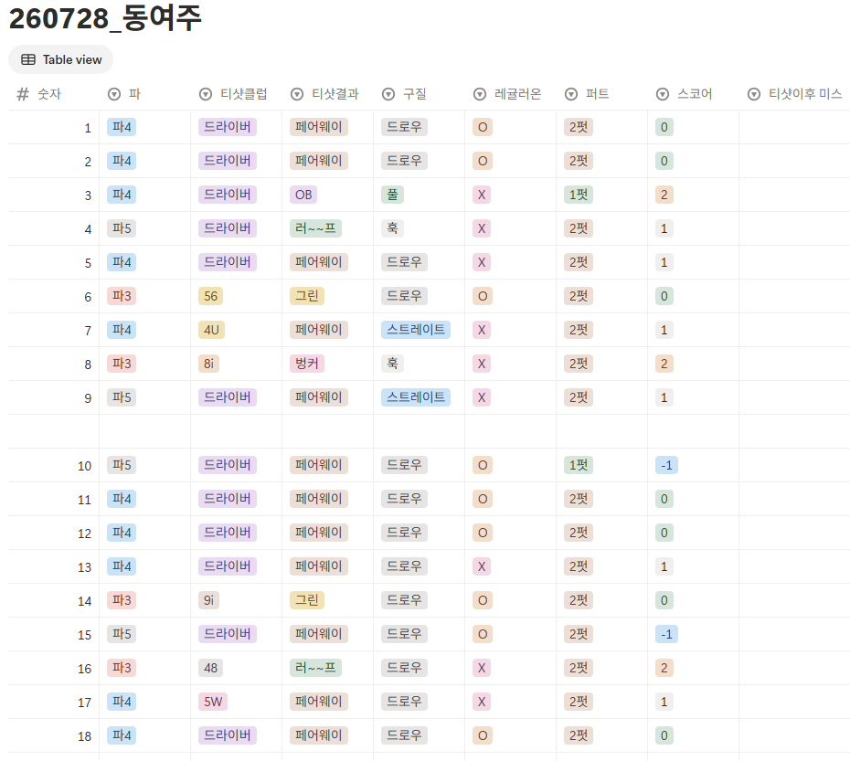The width and height of the screenshot is (850, 761).
Task: Click the 그린 tag in row 6
Action: pyautogui.click(x=307, y=296)
